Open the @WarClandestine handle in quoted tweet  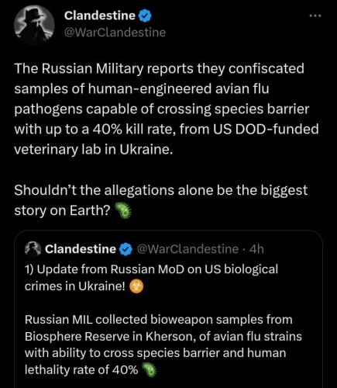187,249
